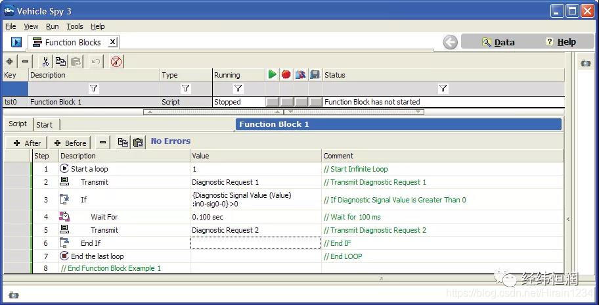Click the If icon in step 3

click(64, 199)
